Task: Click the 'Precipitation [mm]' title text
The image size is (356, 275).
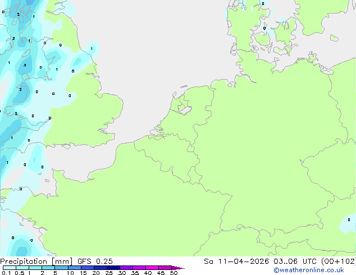Action: (x=36, y=262)
